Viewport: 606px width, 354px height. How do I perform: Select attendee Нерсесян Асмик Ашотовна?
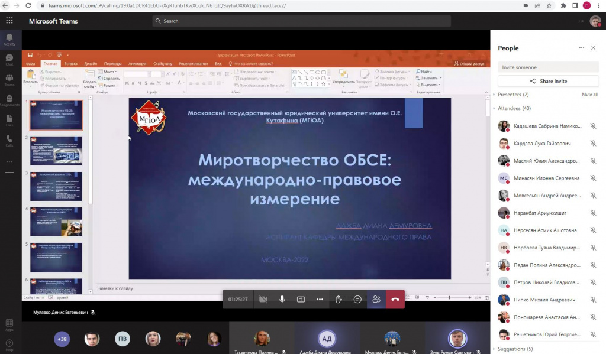pyautogui.click(x=545, y=230)
